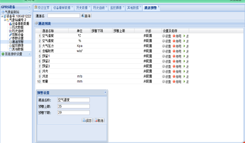Start the 总辐射表 channel alarm

(186, 51)
